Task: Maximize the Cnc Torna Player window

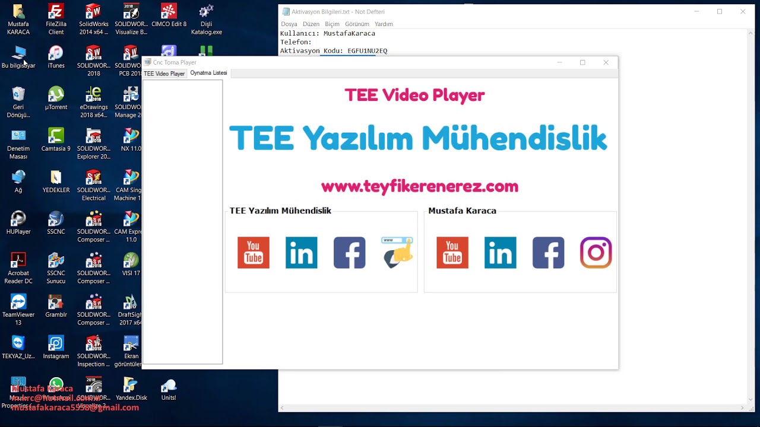Action: [x=582, y=62]
